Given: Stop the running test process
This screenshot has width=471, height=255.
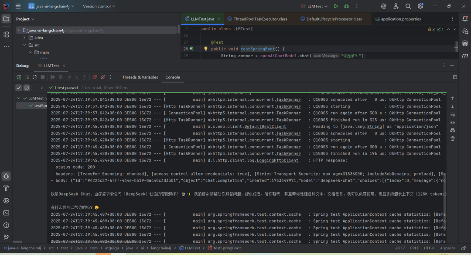Looking at the screenshot, I should (x=42, y=77).
